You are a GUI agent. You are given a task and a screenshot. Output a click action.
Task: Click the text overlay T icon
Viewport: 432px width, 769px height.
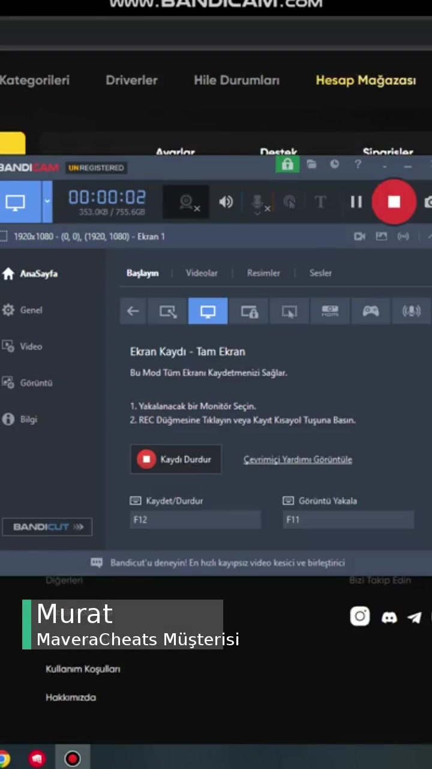(x=320, y=202)
